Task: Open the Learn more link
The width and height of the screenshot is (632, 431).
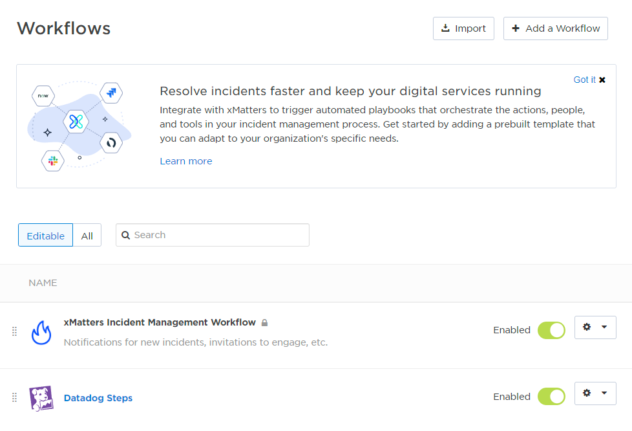Action: point(186,161)
